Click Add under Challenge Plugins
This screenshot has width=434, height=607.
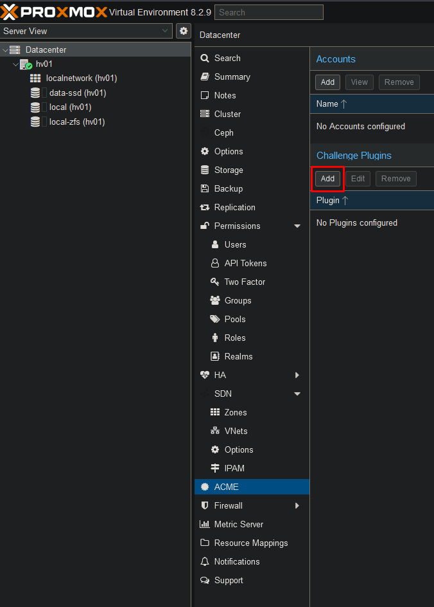point(327,178)
